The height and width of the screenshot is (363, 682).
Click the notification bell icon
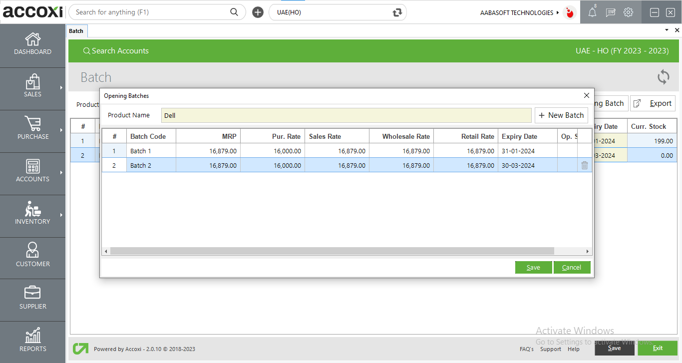(x=592, y=13)
